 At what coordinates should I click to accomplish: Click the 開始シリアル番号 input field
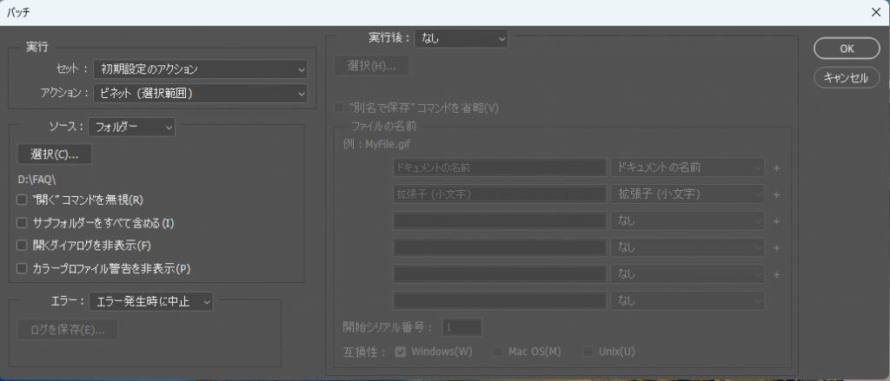point(462,327)
